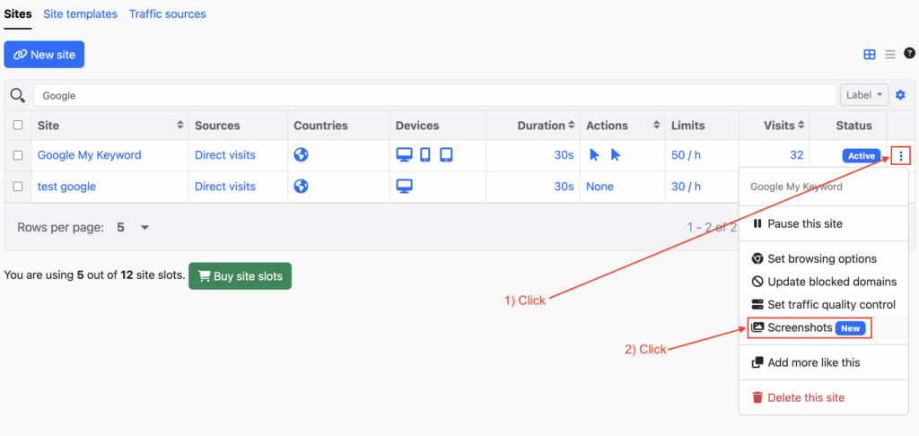Click 30s duration for test google
The image size is (919, 436).
(x=564, y=187)
